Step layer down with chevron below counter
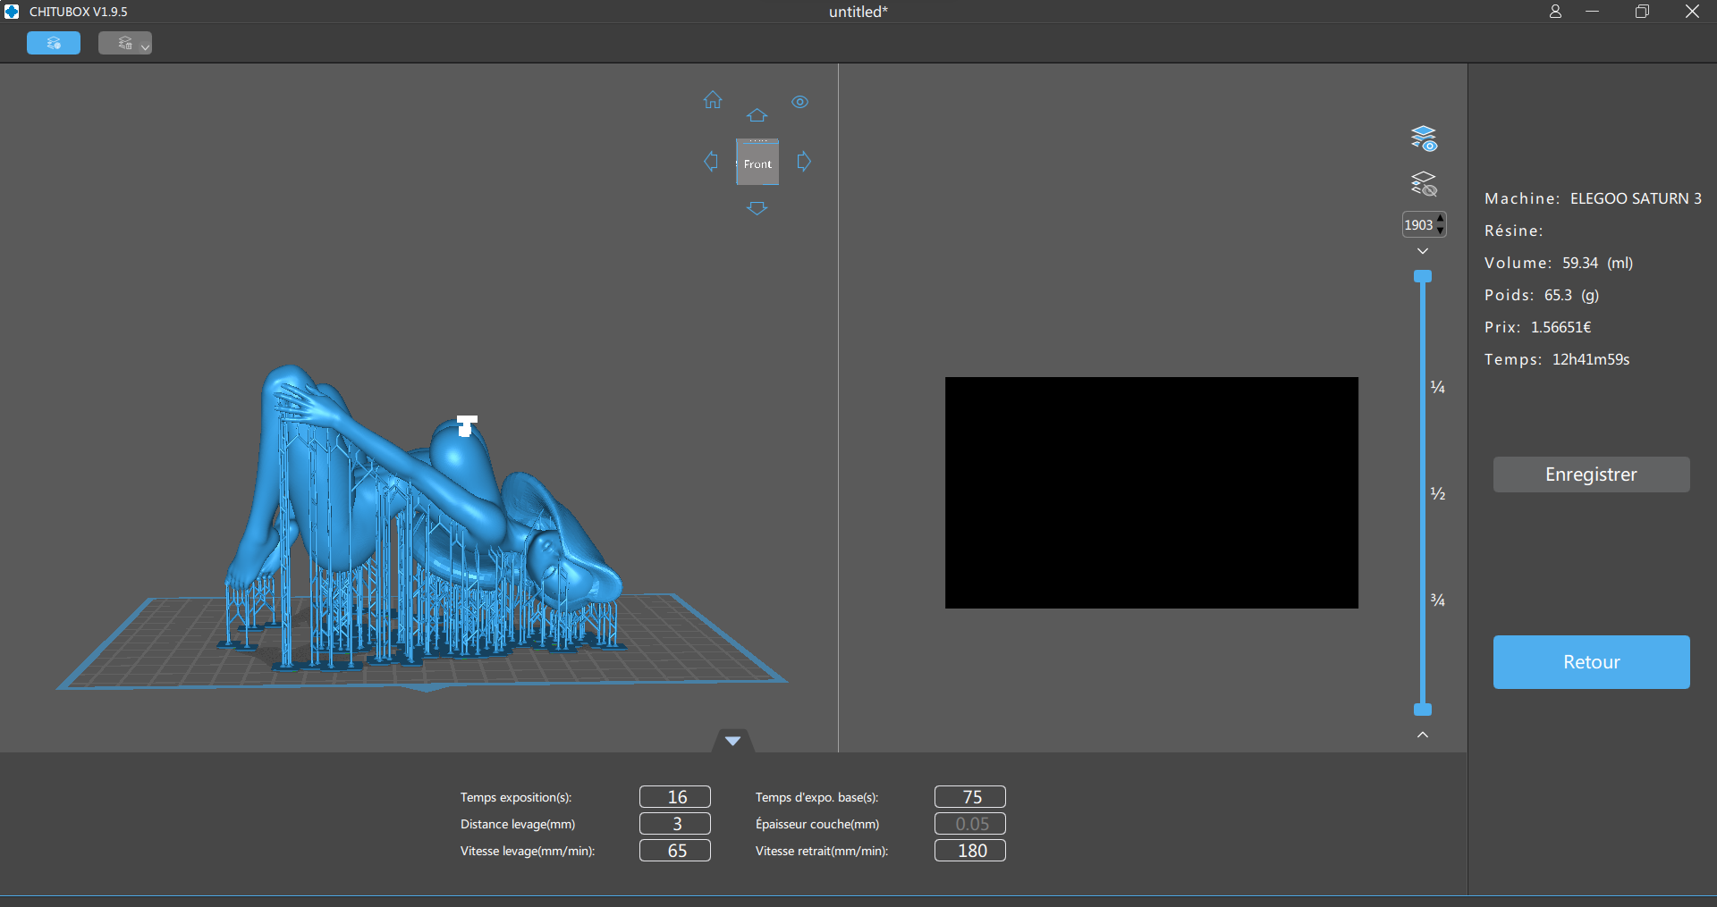This screenshot has width=1717, height=907. [x=1423, y=251]
